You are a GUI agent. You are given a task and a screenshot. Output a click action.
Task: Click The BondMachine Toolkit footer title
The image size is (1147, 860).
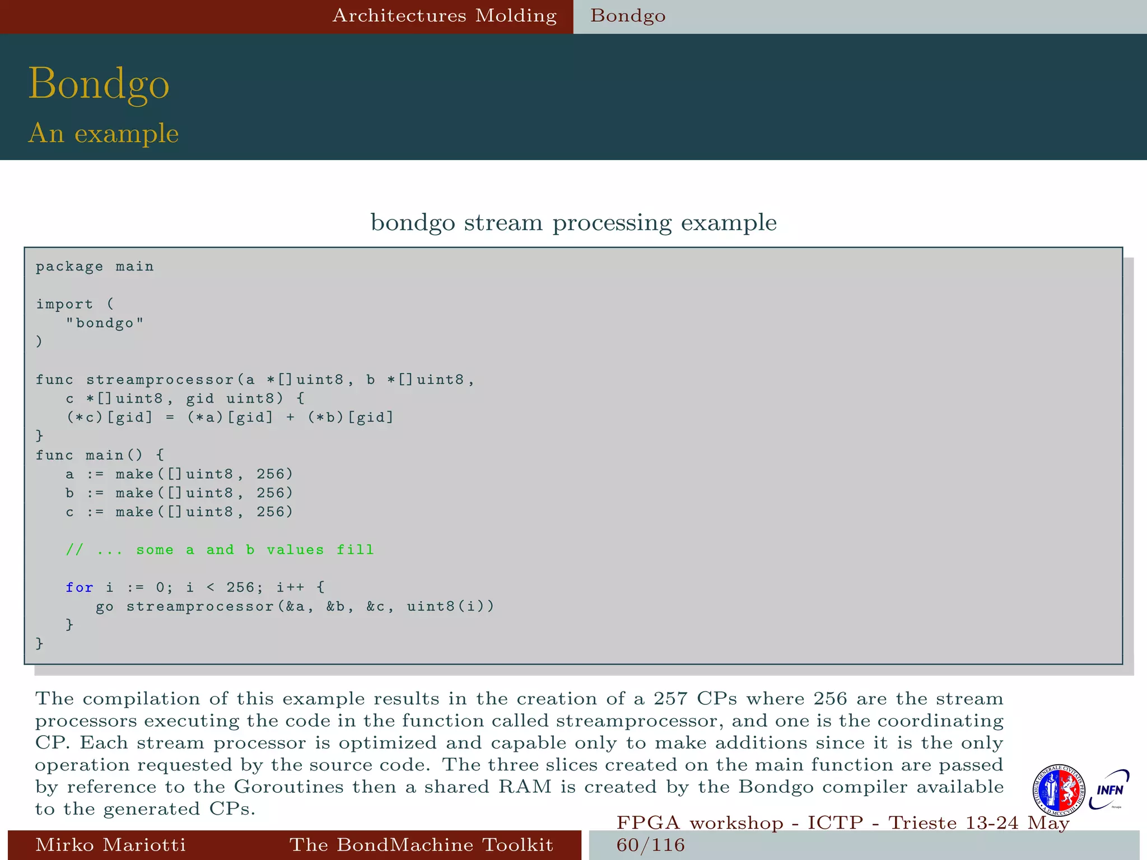(x=421, y=844)
